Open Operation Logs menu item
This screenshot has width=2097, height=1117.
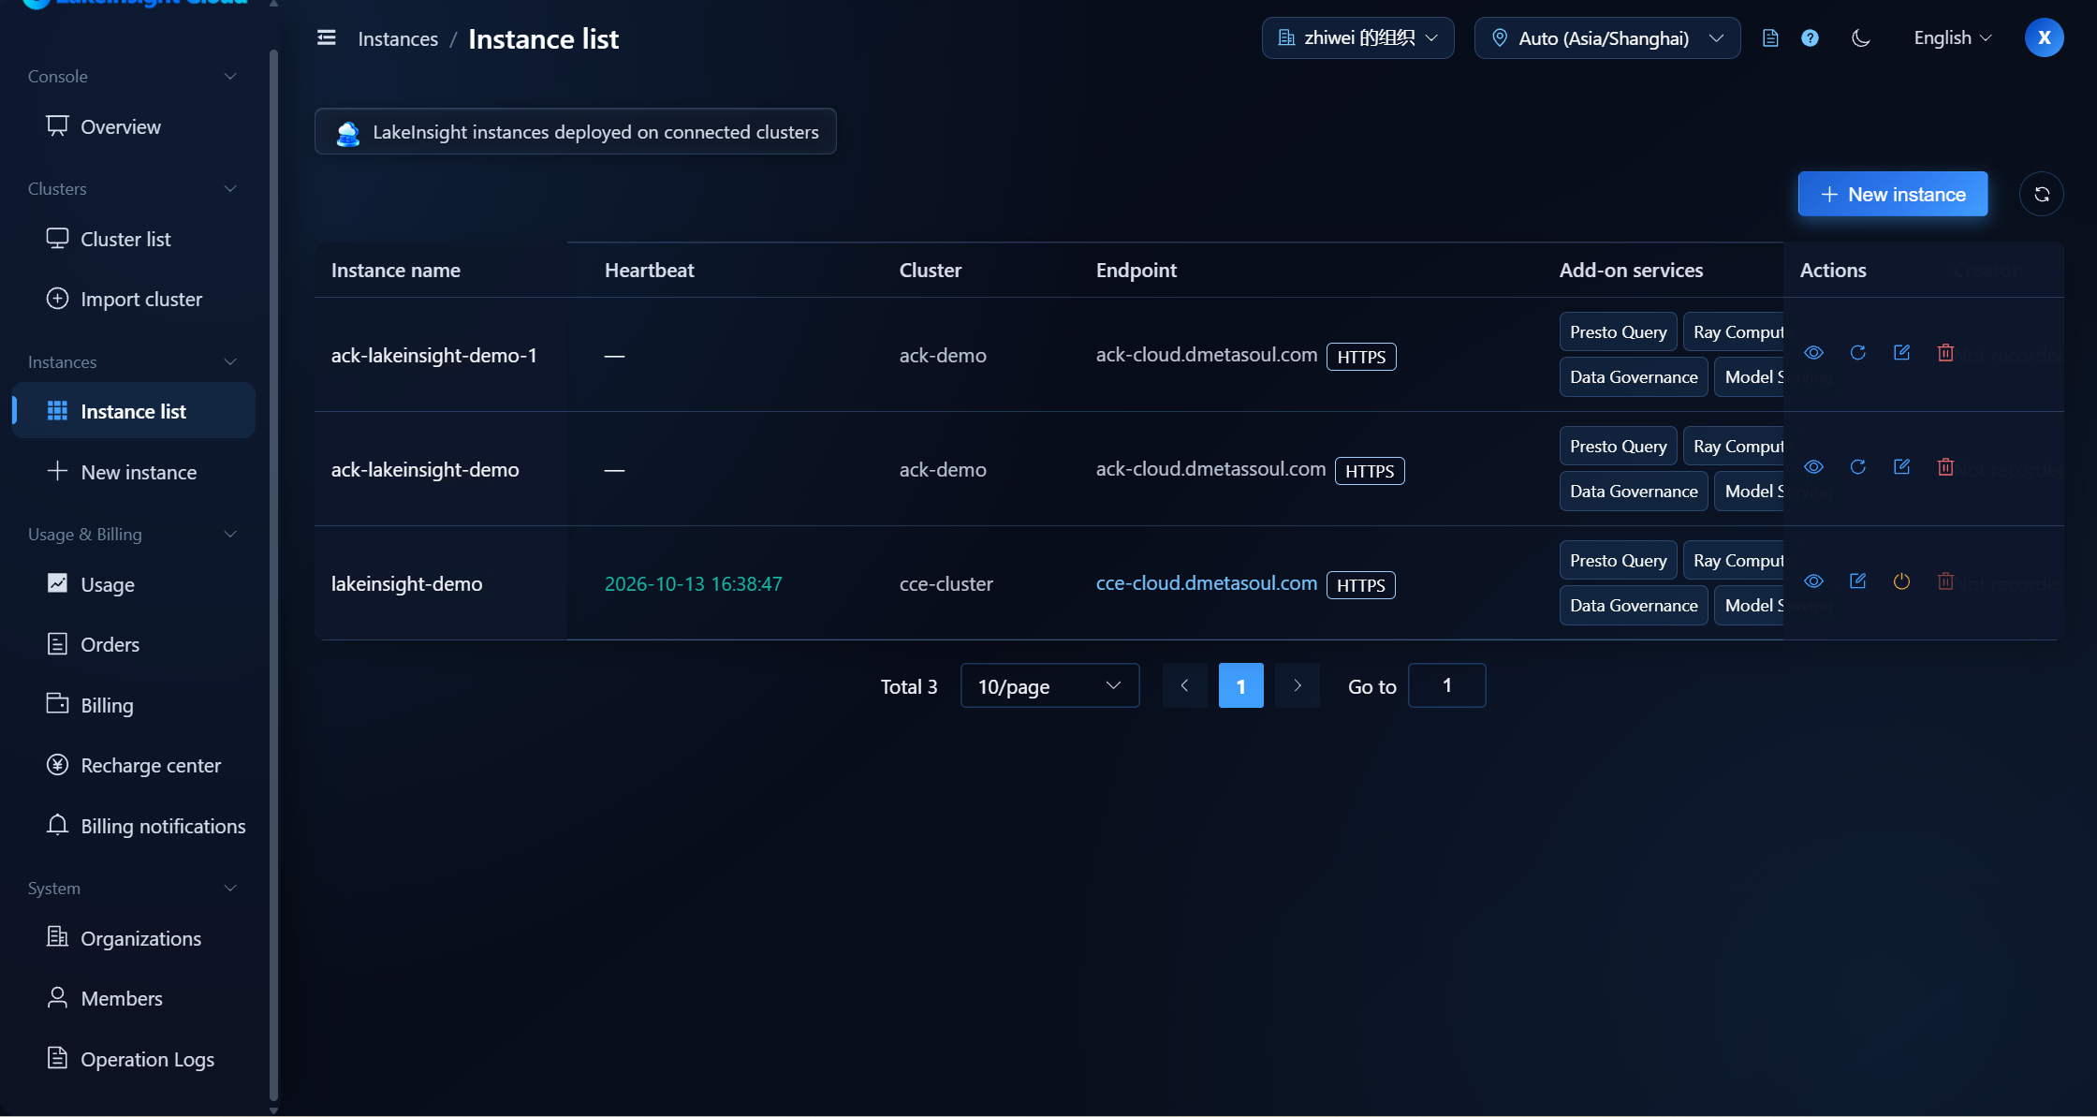point(133,1059)
